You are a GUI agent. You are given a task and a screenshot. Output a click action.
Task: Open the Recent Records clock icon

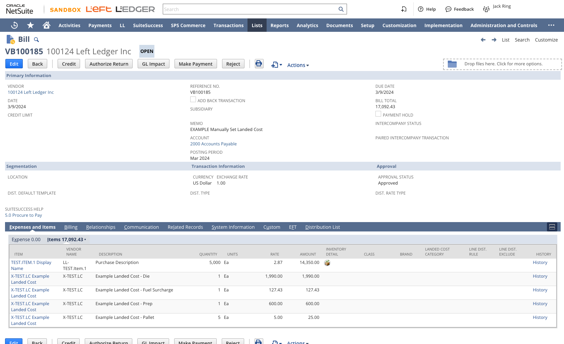click(14, 25)
